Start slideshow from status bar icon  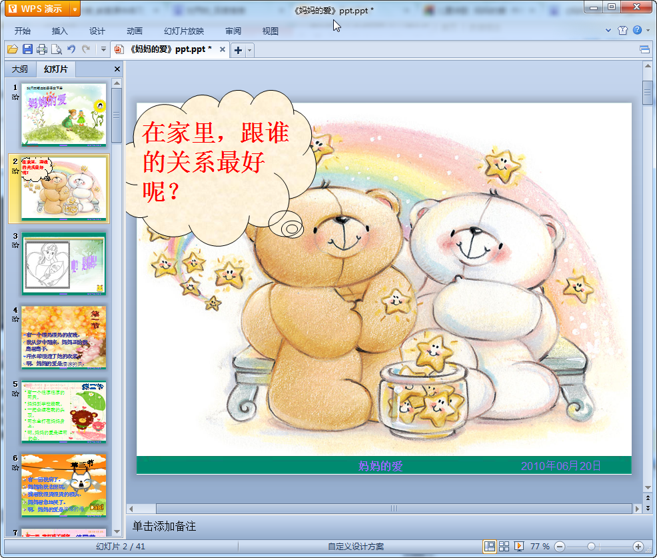click(518, 546)
